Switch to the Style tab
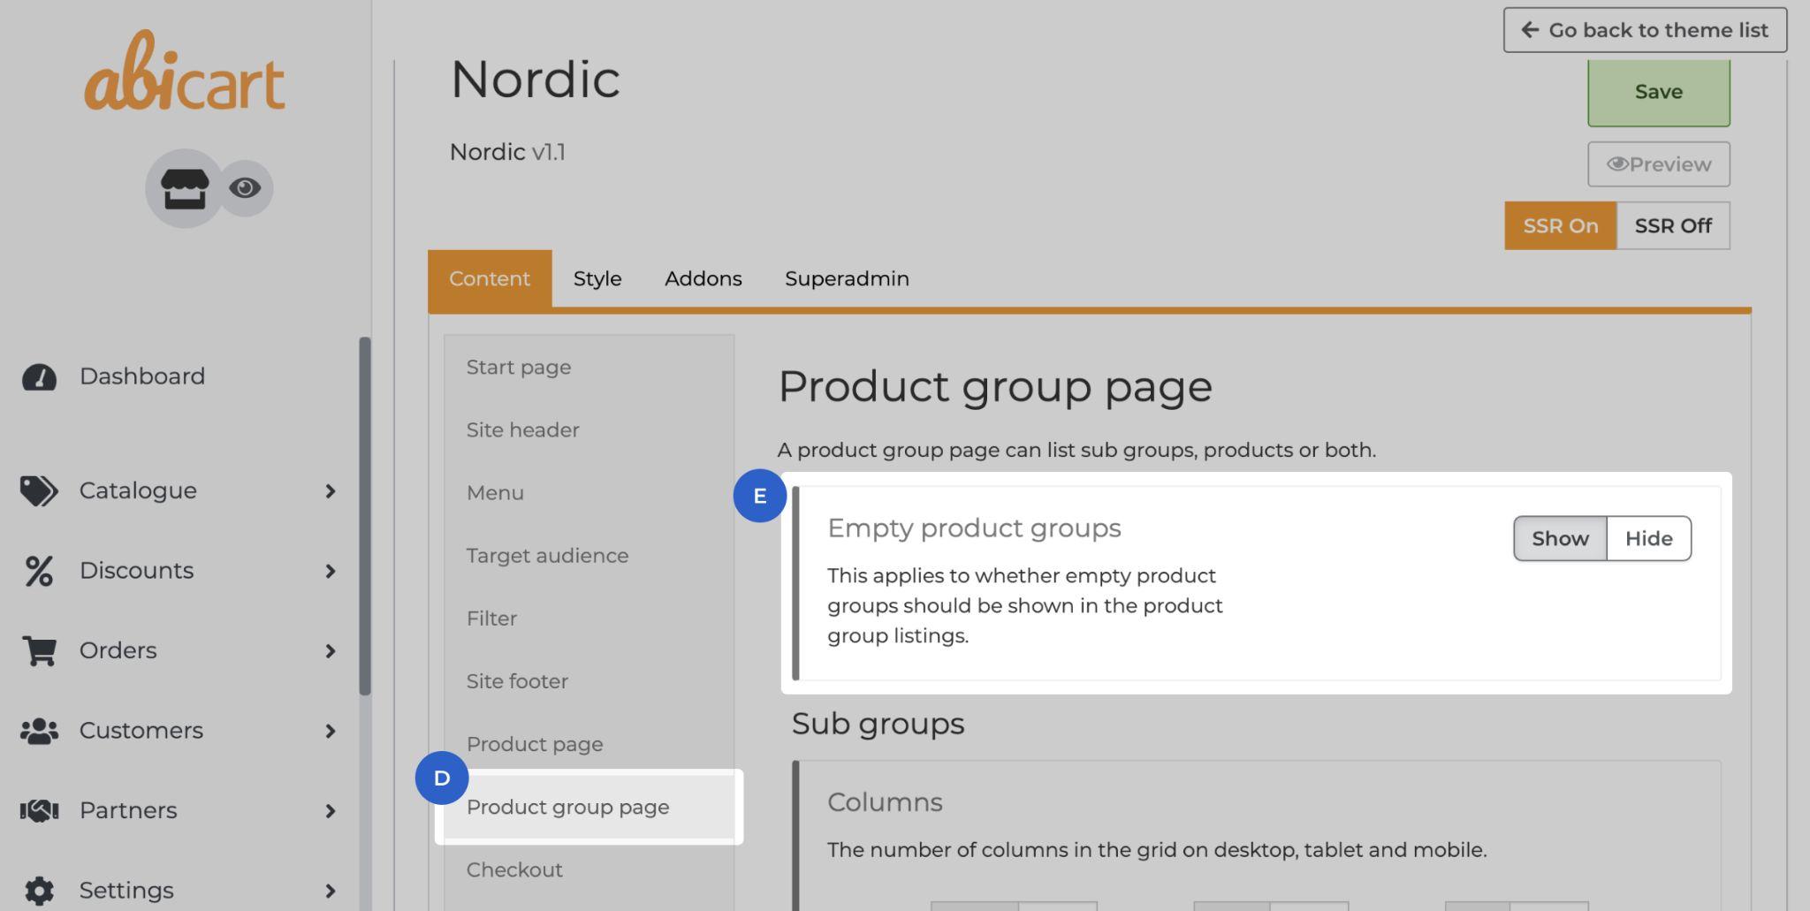 click(597, 278)
